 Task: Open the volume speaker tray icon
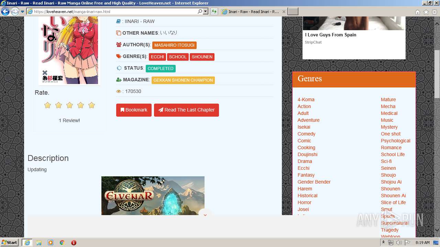[x=399, y=243]
